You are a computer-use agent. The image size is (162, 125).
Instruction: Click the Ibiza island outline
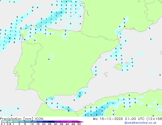click(106, 73)
